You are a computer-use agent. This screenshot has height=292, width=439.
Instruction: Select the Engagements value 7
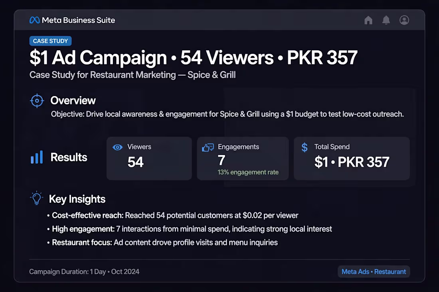(221, 160)
